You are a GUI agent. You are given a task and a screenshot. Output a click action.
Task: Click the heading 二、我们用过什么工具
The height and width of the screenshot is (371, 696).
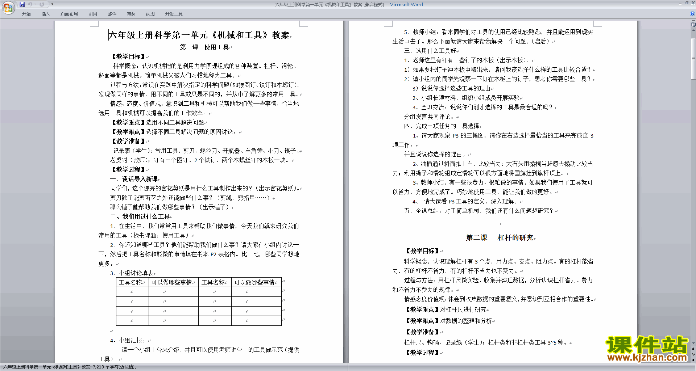140,217
